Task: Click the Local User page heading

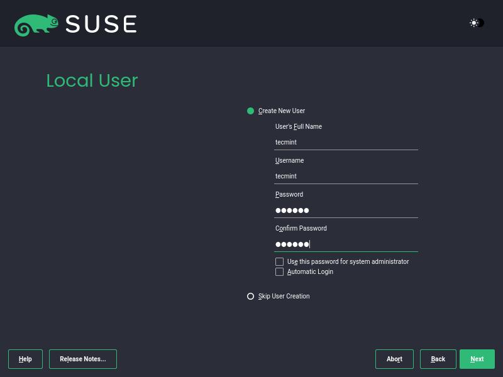Action: tap(92, 81)
